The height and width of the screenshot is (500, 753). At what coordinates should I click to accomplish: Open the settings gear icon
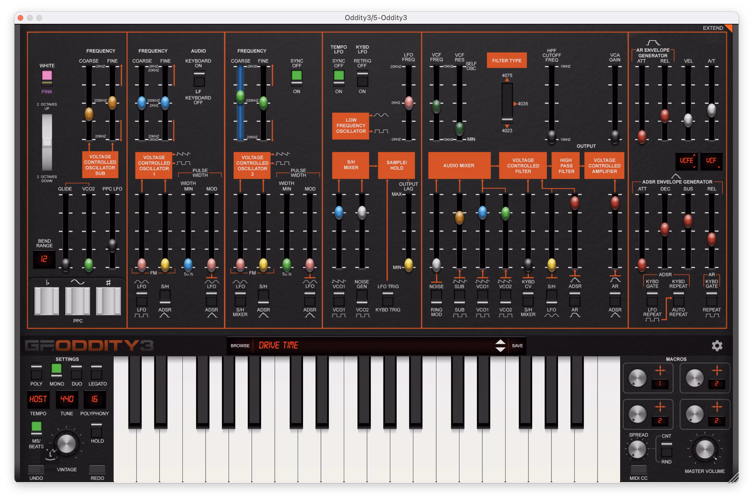(x=717, y=346)
